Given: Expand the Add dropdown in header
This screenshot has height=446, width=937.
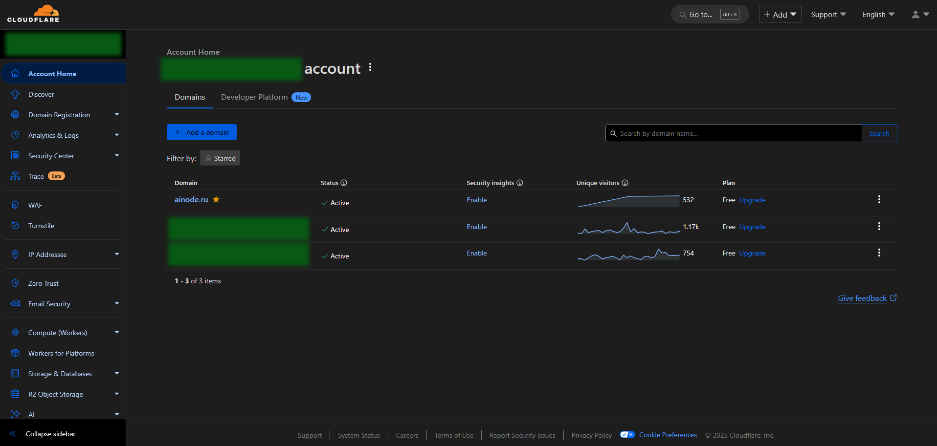Looking at the screenshot, I should pos(780,15).
